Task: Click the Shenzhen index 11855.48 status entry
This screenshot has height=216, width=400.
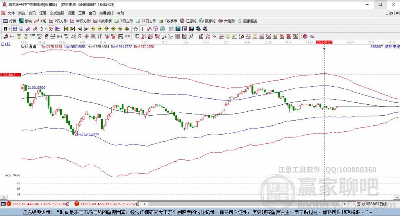Action: click(106, 204)
